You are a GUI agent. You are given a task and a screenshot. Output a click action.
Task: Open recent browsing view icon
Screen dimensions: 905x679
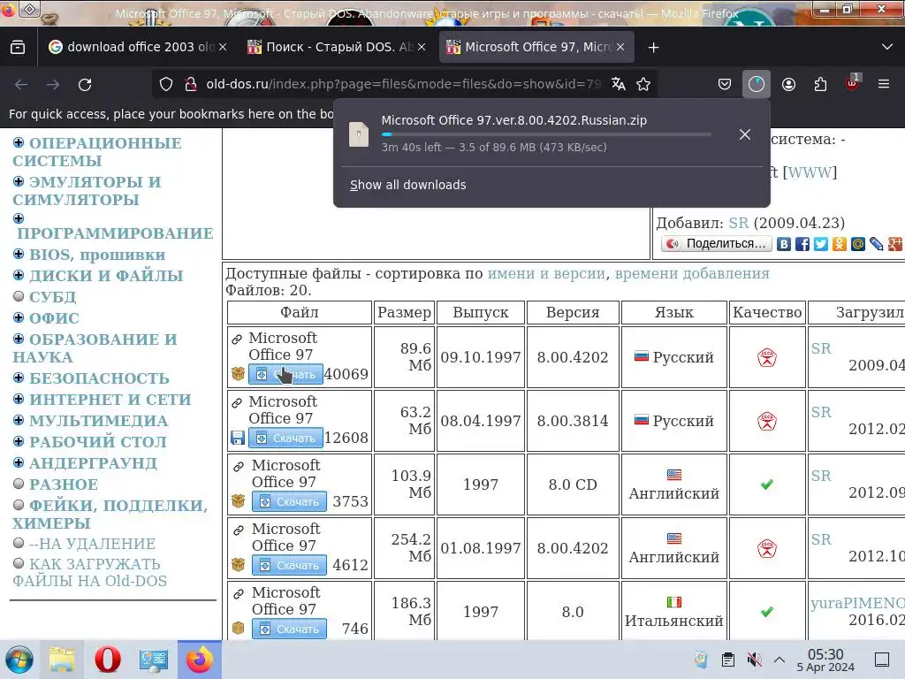point(18,47)
